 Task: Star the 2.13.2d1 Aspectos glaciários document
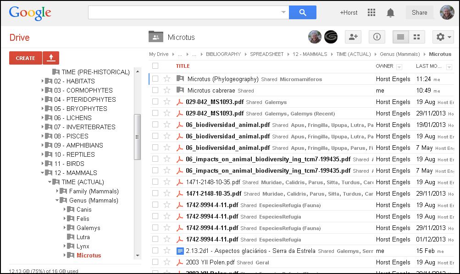tap(167, 251)
